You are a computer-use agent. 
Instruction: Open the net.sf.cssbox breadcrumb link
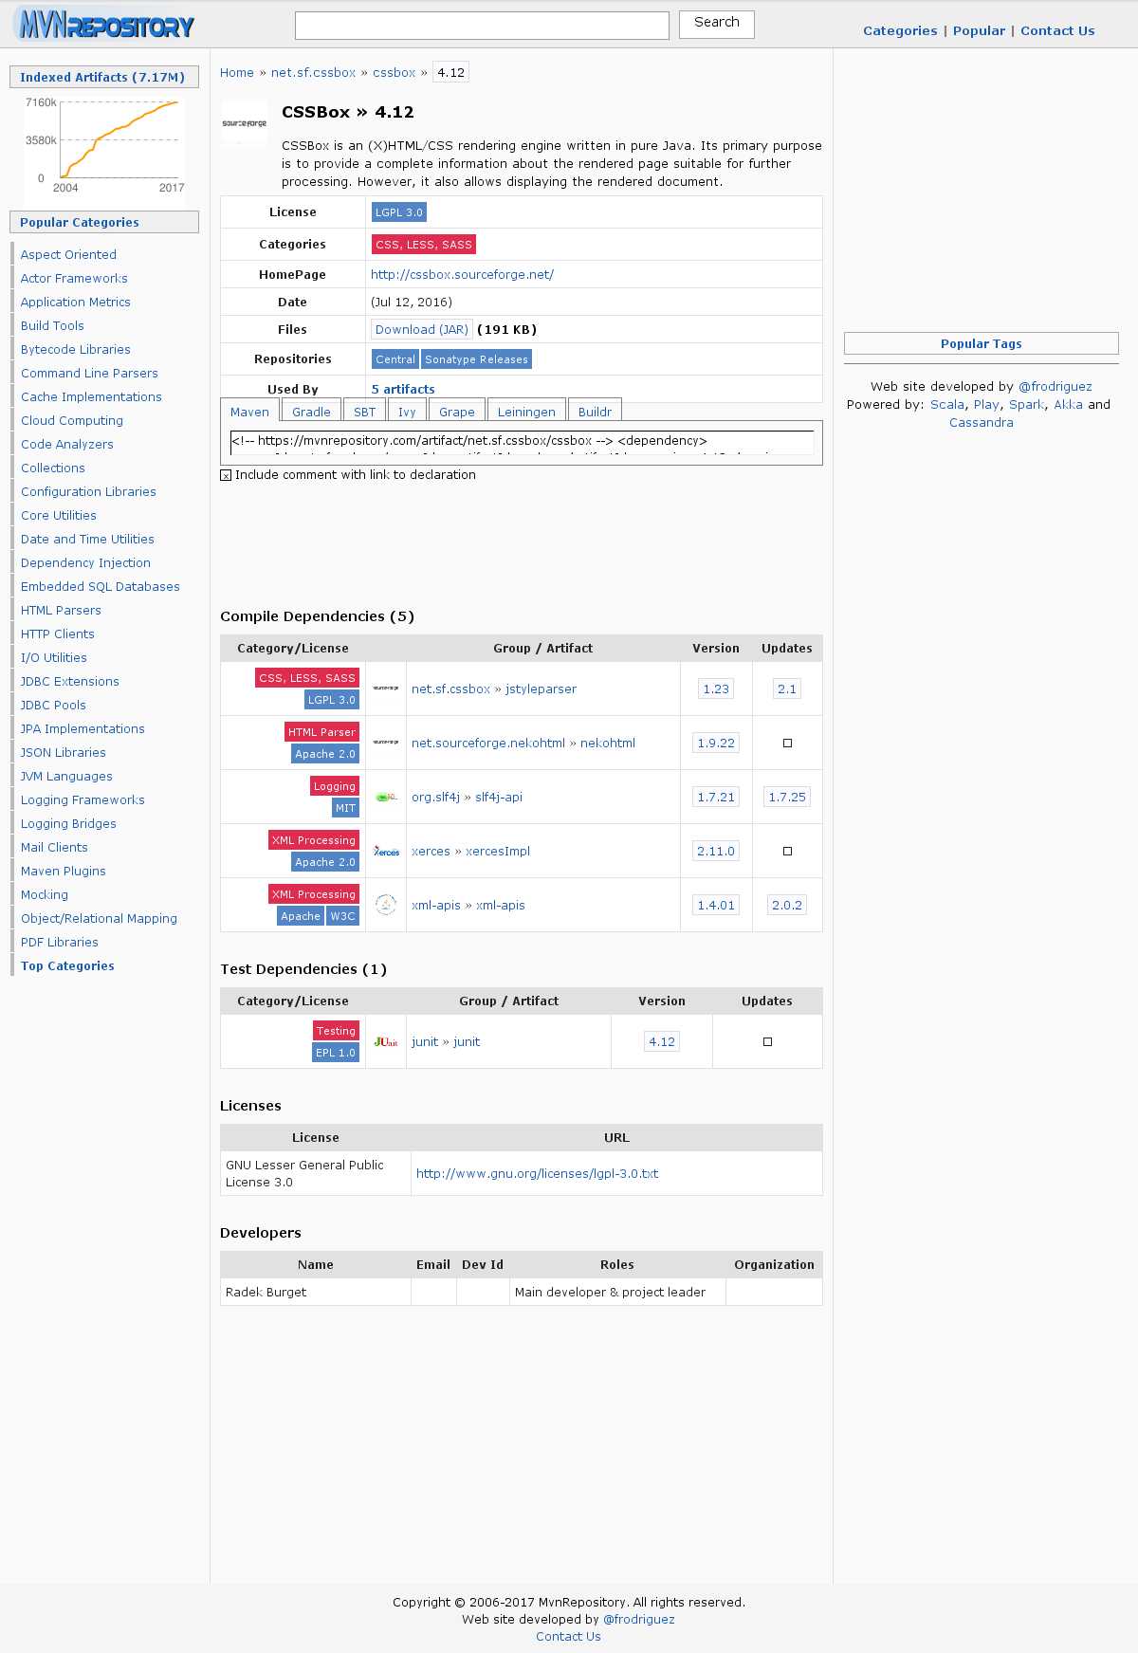coord(313,73)
